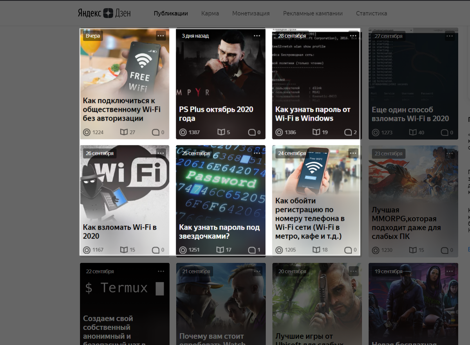The height and width of the screenshot is (345, 470).
Task: Click the '19 сентября' date label
Action: (389, 271)
